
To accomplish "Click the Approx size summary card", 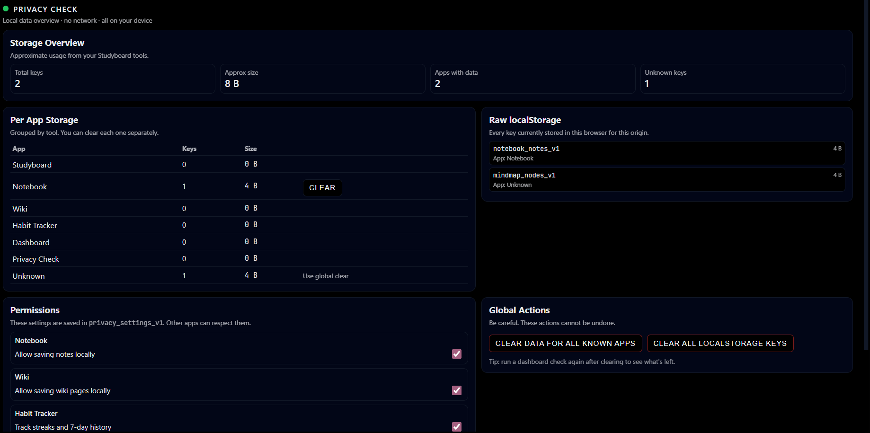I will pos(323,79).
